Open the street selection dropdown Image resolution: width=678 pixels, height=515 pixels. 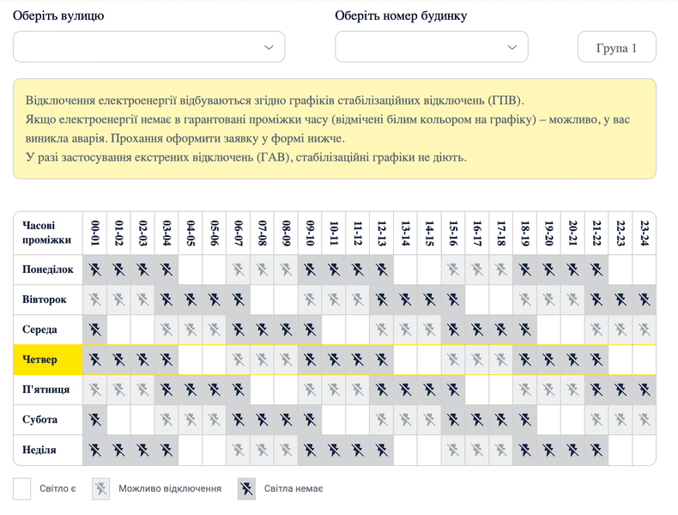coord(148,46)
